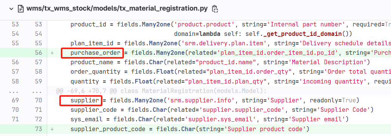The width and height of the screenshot is (391, 136).
Task: Open the tx_material_registration.py file path link
Action: click(x=117, y=9)
